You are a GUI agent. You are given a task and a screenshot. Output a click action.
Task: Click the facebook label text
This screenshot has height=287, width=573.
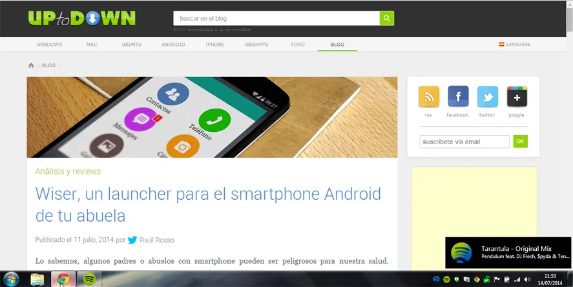click(457, 115)
